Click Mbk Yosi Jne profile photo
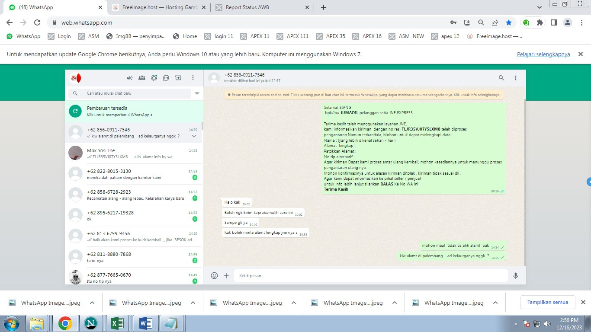Viewport: 591px width, 332px height. [76, 153]
